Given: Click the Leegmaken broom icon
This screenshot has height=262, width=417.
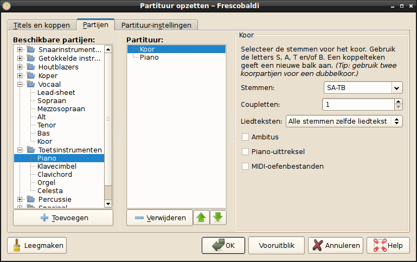Looking at the screenshot, I should (x=17, y=245).
